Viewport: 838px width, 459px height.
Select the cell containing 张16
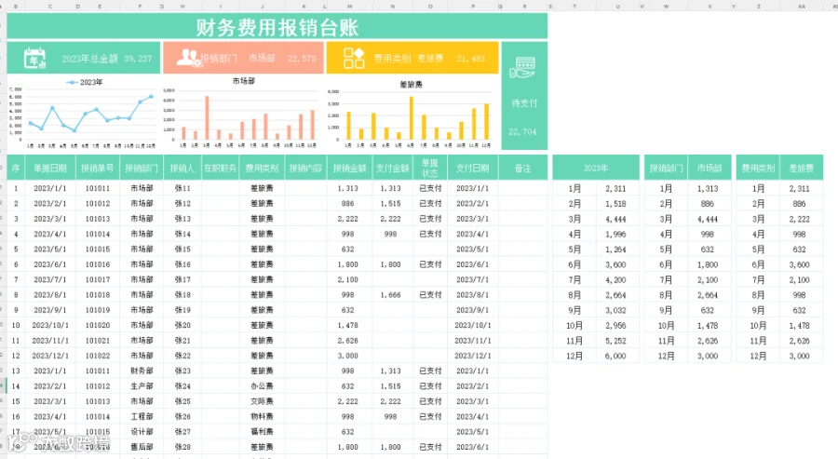[182, 264]
